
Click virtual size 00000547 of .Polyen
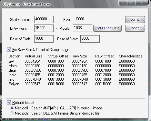(32, 84)
